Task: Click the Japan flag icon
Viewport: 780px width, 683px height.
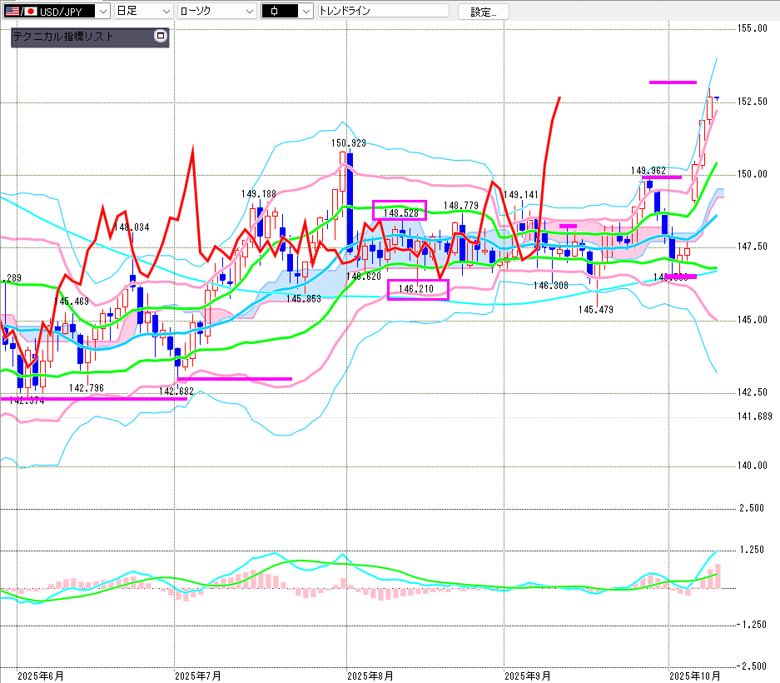Action: pyautogui.click(x=30, y=12)
